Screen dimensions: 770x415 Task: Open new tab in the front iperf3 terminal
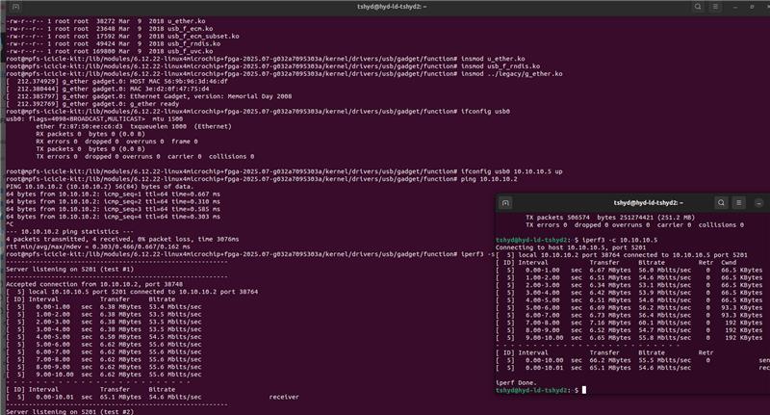point(506,203)
